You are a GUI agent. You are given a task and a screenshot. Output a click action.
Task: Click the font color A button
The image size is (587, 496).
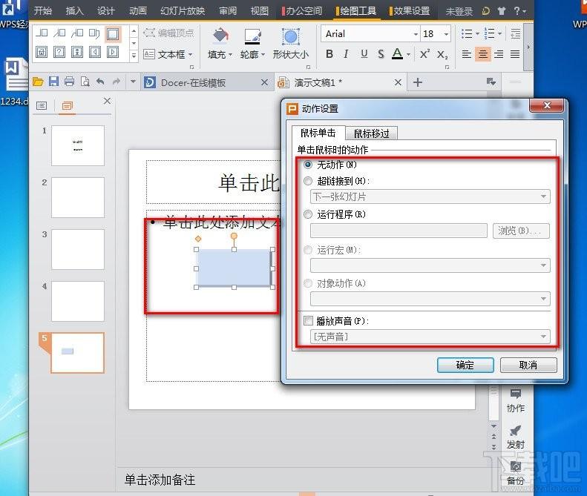[x=397, y=54]
